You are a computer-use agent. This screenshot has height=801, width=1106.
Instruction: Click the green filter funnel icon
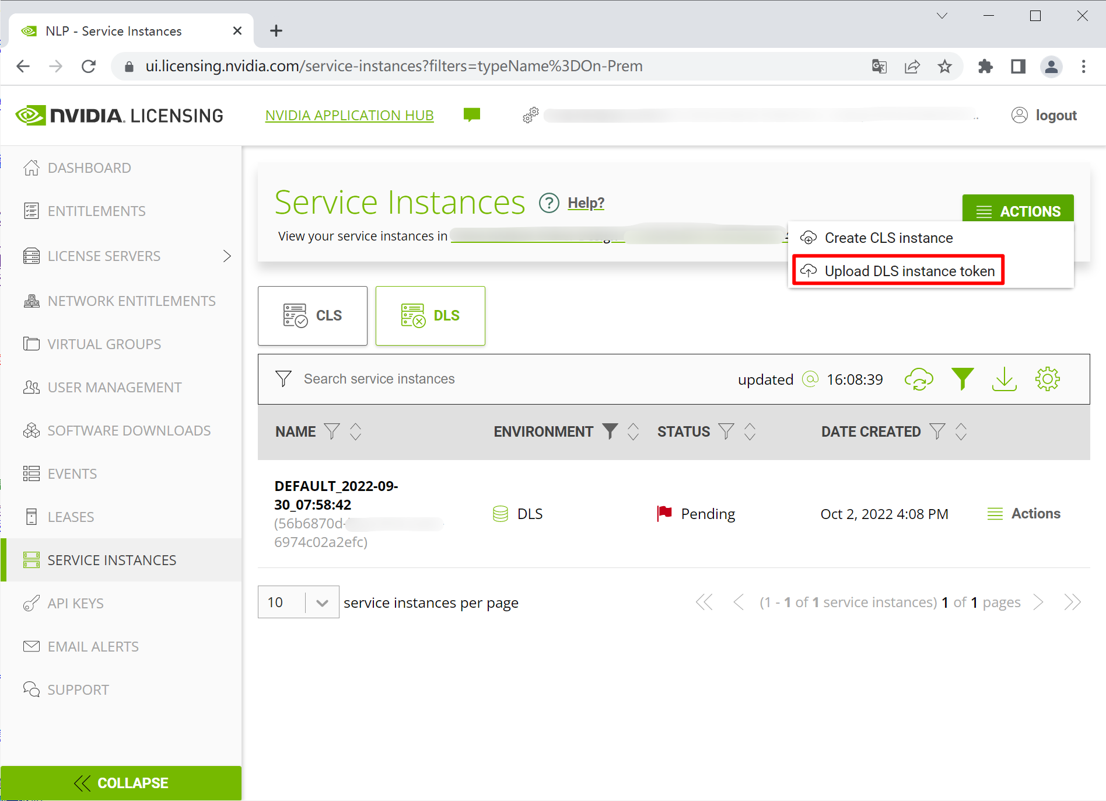coord(963,379)
